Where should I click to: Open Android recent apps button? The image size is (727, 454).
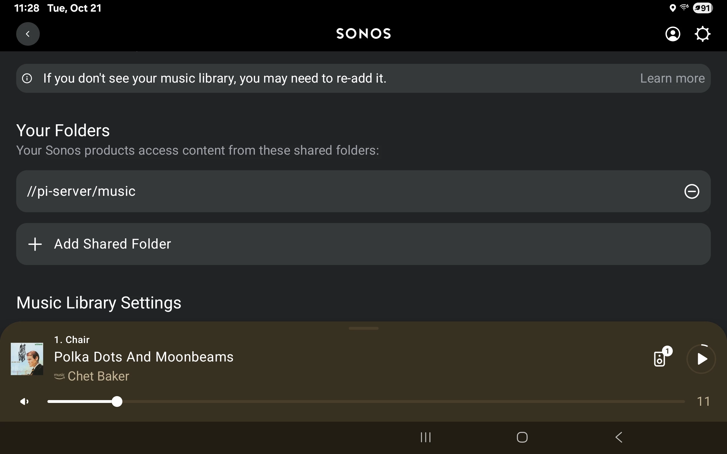(425, 437)
